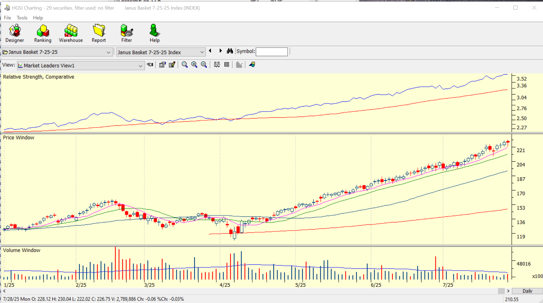Select the magnifier zoom tool
This screenshot has height=303, width=543.
(x=184, y=65)
